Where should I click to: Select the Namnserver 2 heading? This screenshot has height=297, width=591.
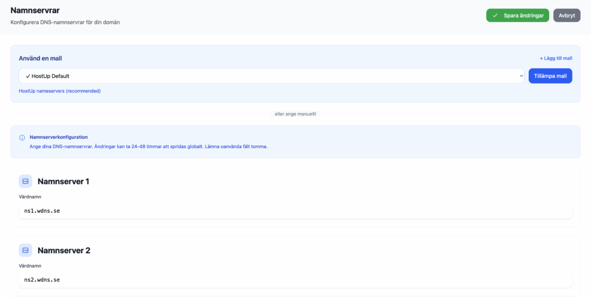pos(63,251)
